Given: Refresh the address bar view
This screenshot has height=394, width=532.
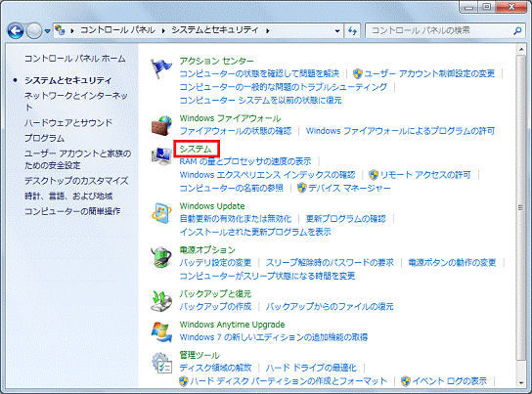Looking at the screenshot, I should (x=352, y=31).
